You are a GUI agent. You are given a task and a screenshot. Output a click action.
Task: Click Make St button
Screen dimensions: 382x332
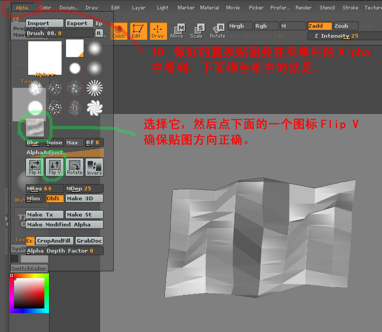[x=85, y=215]
